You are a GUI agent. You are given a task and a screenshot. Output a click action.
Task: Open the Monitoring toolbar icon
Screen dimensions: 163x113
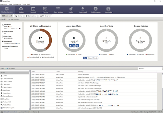coord(108,10)
